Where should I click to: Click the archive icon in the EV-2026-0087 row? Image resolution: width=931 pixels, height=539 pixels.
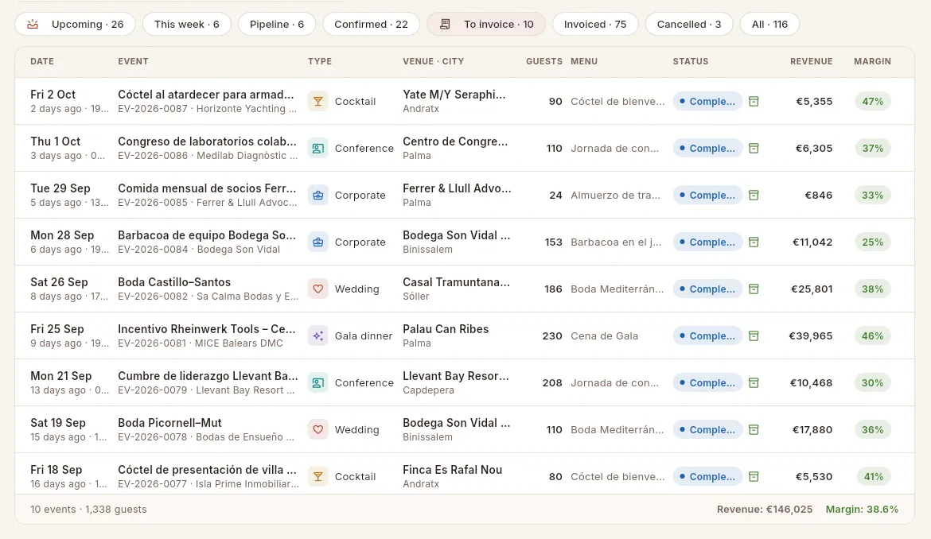(x=754, y=102)
